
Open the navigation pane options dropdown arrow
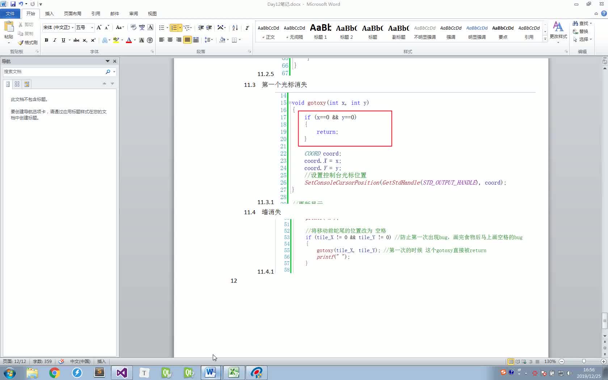107,61
